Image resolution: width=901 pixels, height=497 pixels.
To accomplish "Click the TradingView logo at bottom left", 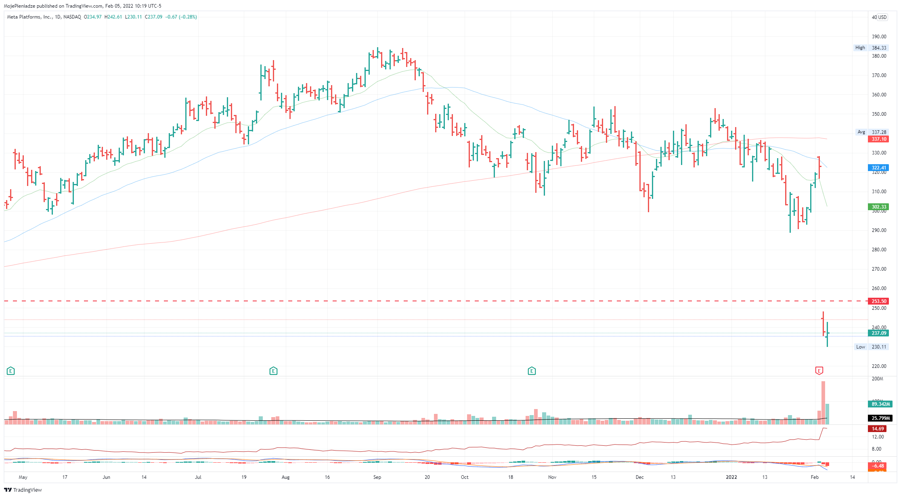I will [x=23, y=490].
